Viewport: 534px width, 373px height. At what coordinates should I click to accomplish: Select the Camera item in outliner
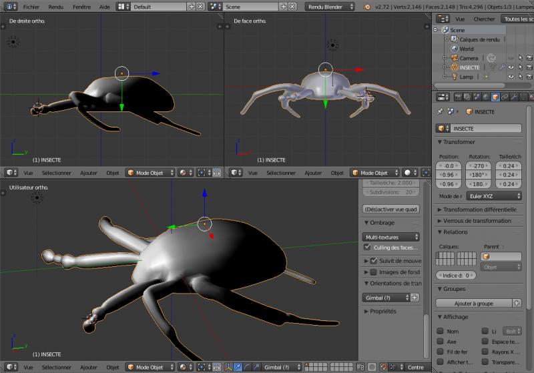pos(468,58)
